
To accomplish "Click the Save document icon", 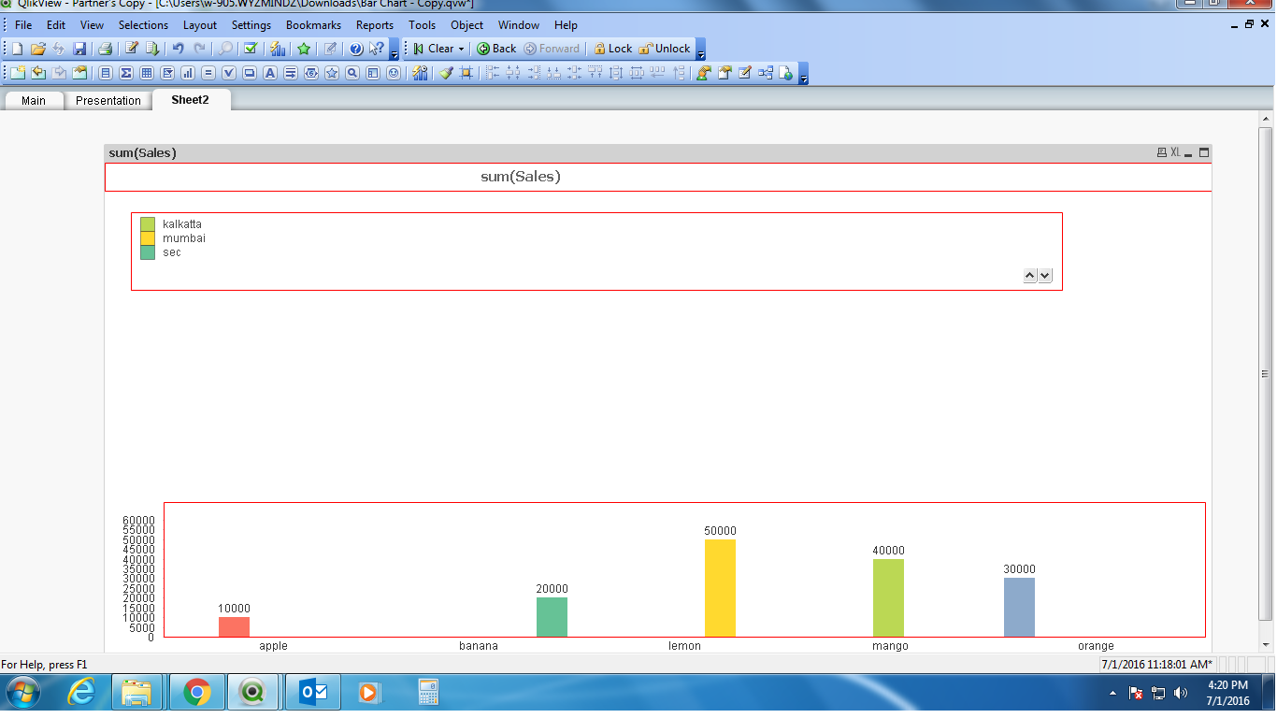I will click(79, 49).
